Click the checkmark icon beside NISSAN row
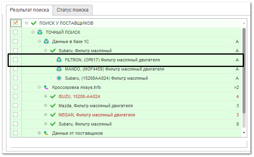This screenshot has height=157, width=254. click(53, 115)
